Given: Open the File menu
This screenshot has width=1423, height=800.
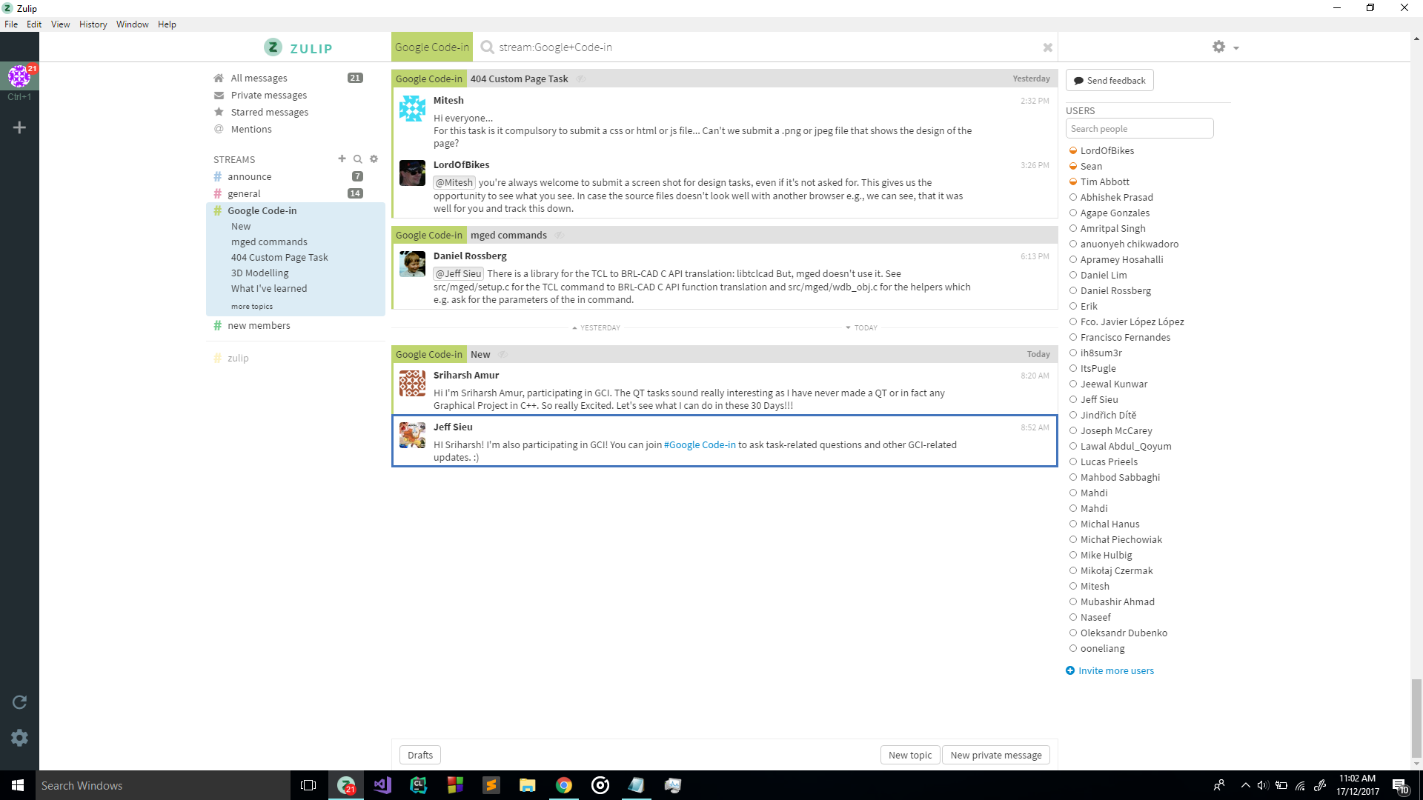Looking at the screenshot, I should 11,24.
